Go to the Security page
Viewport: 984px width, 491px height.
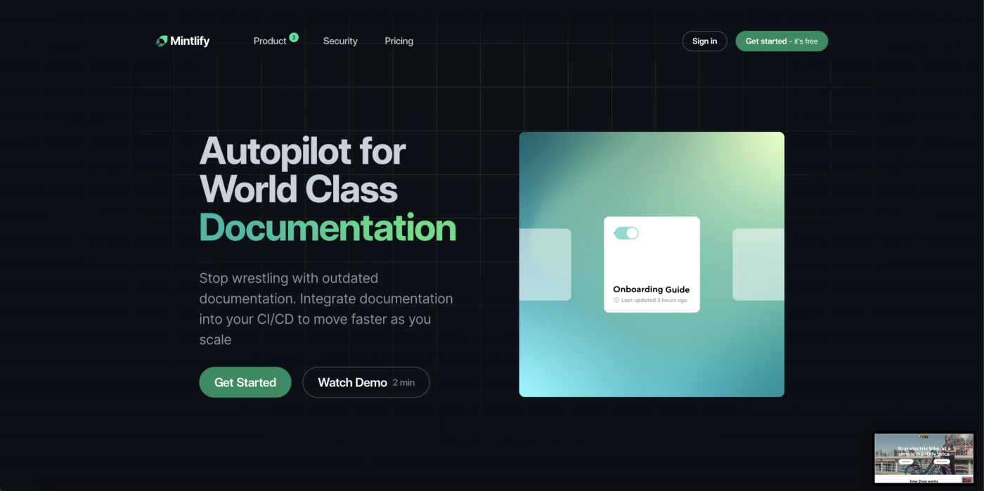coord(340,41)
